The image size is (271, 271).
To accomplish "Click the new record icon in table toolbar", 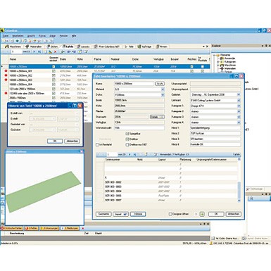I will point(46,51).
